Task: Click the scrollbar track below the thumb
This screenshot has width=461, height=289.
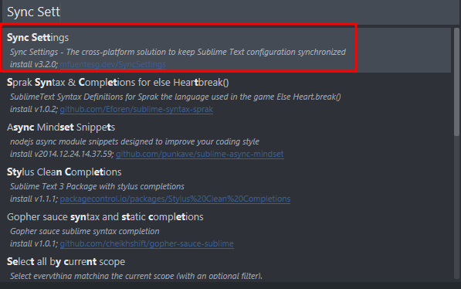Action: point(456,206)
